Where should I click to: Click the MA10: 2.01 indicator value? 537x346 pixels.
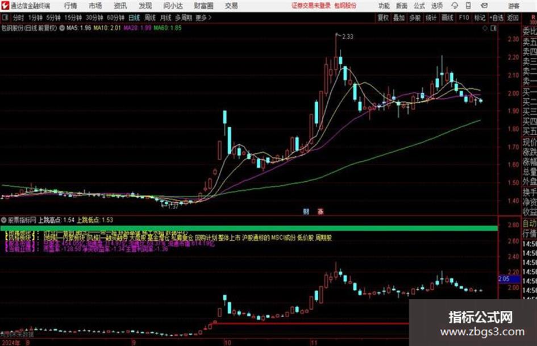pyautogui.click(x=107, y=28)
